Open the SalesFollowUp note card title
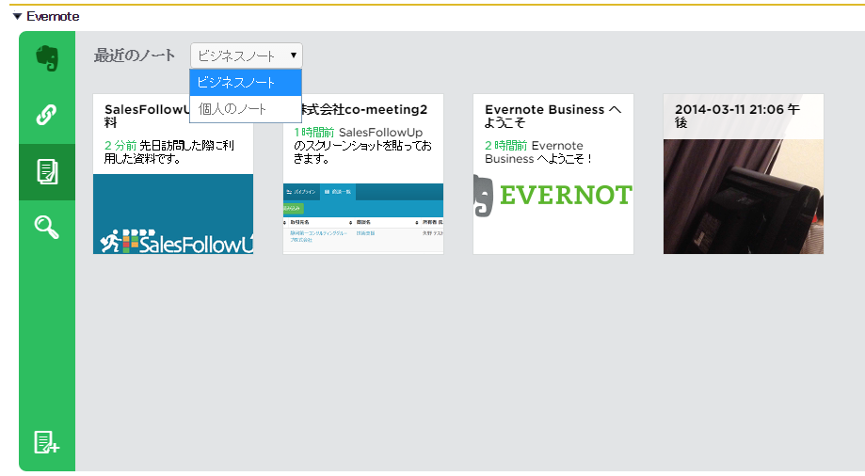Screen dimensions: 865x476 point(147,116)
